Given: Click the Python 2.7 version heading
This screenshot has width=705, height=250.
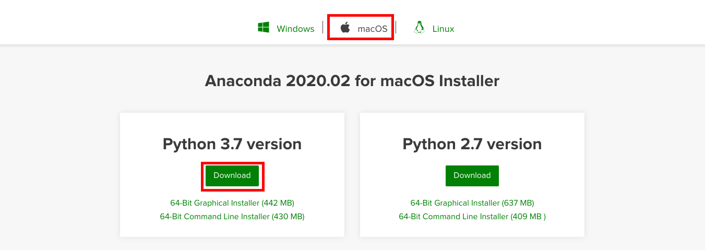Looking at the screenshot, I should point(472,144).
